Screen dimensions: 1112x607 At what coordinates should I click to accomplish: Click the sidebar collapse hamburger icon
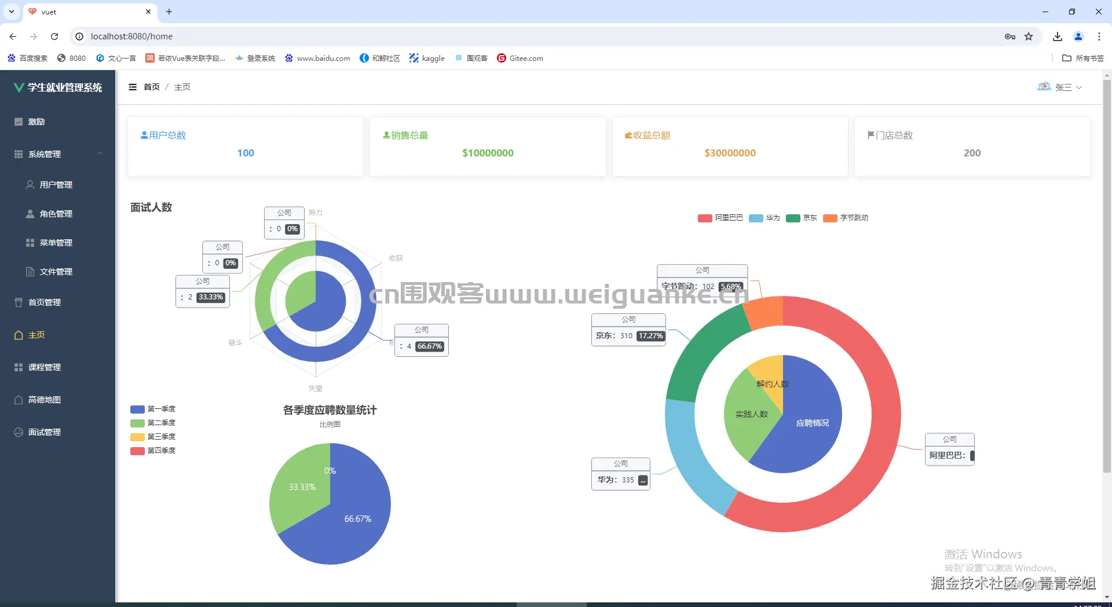[x=133, y=87]
